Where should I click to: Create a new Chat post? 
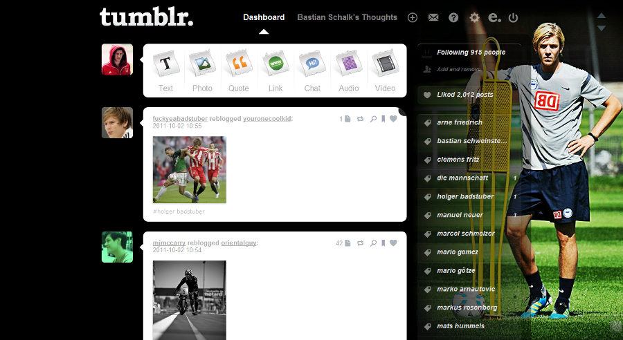tap(312, 71)
